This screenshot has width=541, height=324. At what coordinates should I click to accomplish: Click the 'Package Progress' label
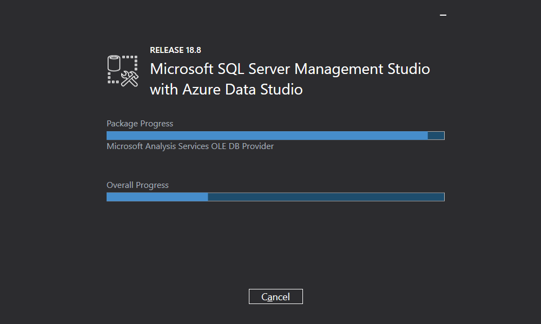coord(140,124)
